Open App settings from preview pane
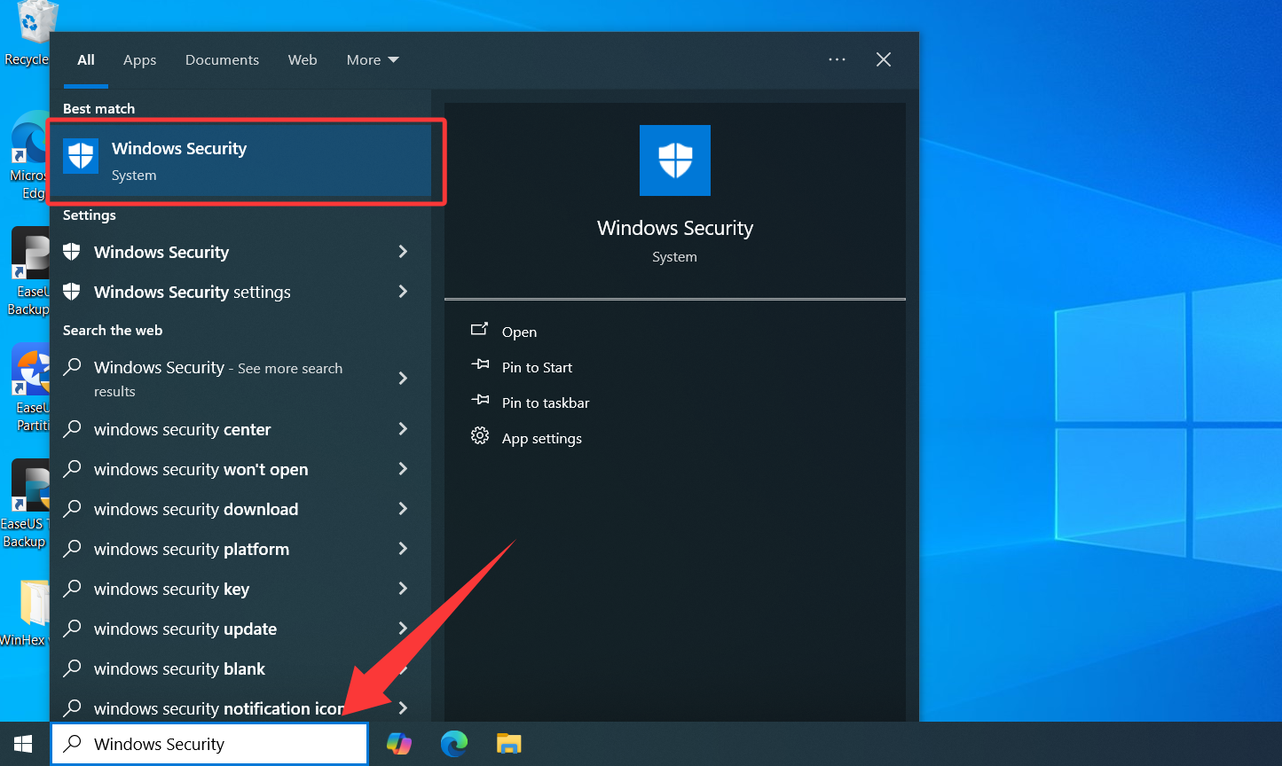 click(x=542, y=438)
